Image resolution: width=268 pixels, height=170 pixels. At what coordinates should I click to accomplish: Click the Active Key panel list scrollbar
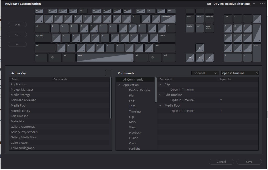[x=111, y=98]
